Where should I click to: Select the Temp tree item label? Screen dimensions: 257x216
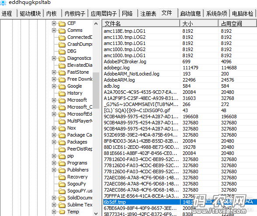(x=73, y=212)
